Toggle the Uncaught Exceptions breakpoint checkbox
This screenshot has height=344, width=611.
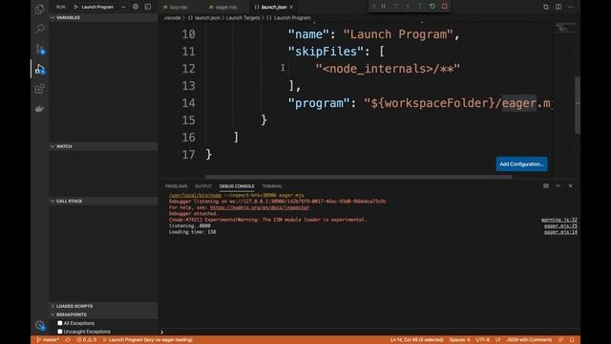click(x=59, y=332)
